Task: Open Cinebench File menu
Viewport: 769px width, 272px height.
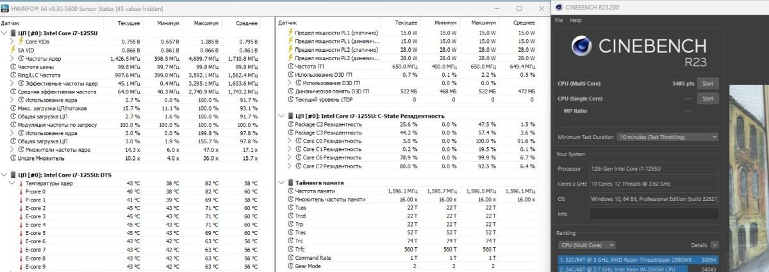Action: coord(559,20)
